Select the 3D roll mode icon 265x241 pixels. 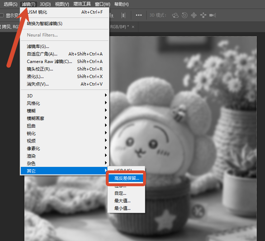[185, 15]
